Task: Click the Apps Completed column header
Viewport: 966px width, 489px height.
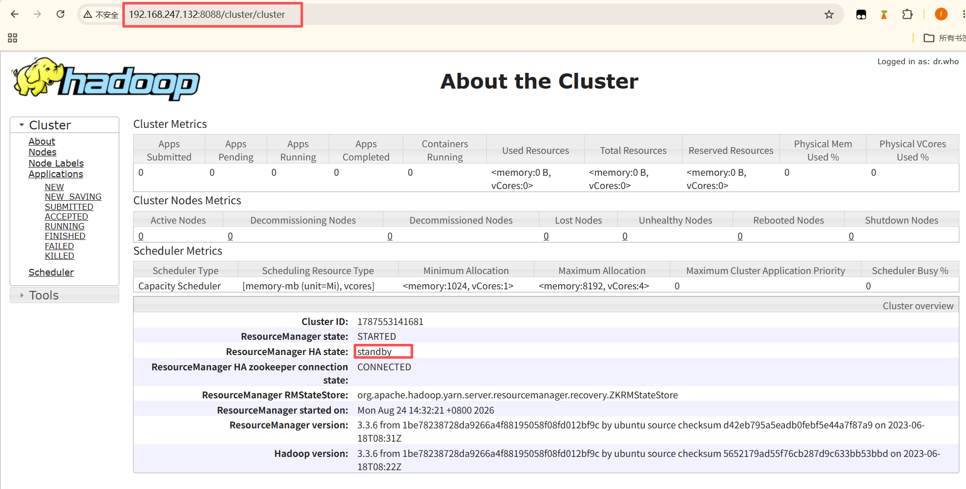Action: pos(366,150)
